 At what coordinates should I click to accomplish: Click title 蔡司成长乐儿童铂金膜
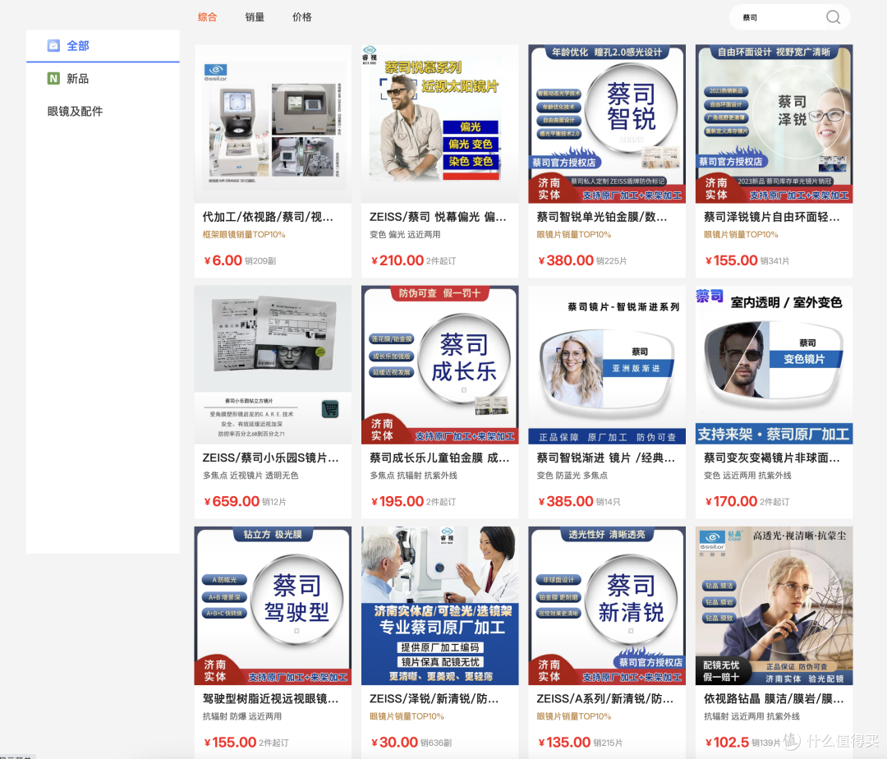coord(439,458)
